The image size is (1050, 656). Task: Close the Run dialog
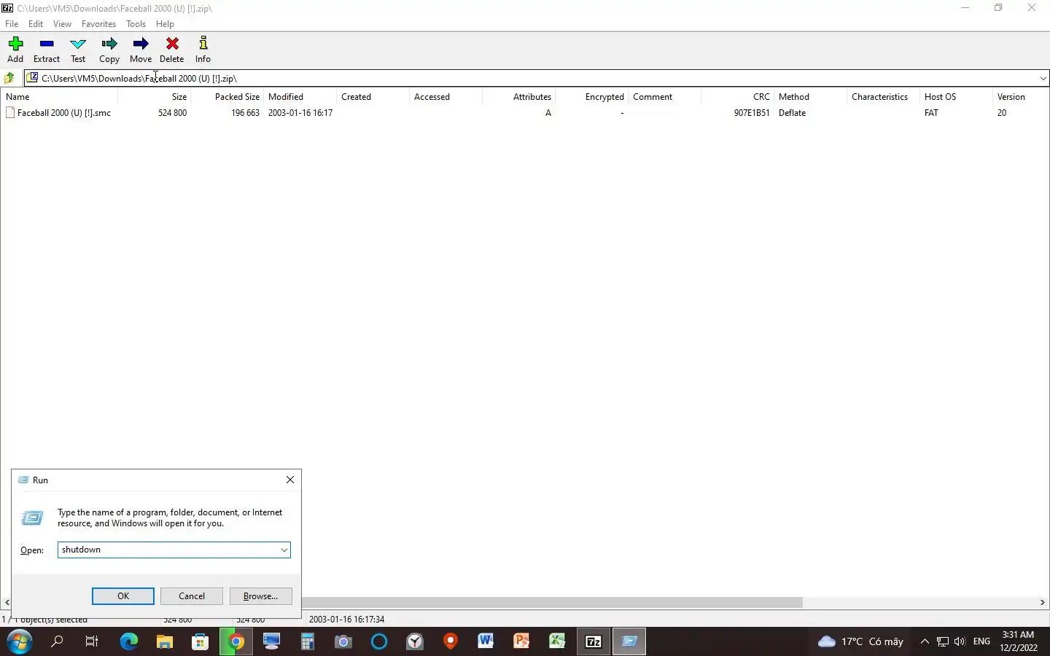(290, 480)
